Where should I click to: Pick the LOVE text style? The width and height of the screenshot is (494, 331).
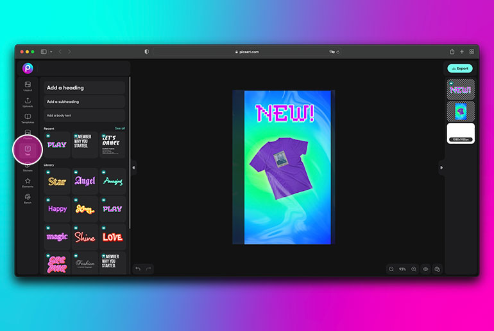pos(112,237)
